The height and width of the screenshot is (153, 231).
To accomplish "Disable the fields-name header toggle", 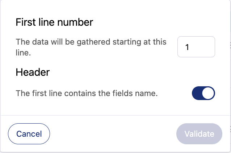I will pyautogui.click(x=203, y=93).
